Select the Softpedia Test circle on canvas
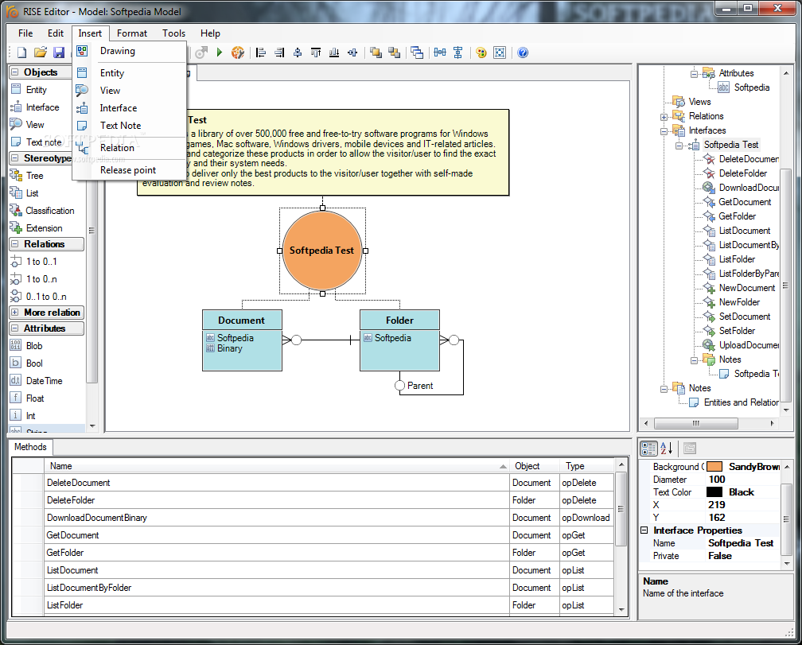This screenshot has height=645, width=802. pos(322,251)
